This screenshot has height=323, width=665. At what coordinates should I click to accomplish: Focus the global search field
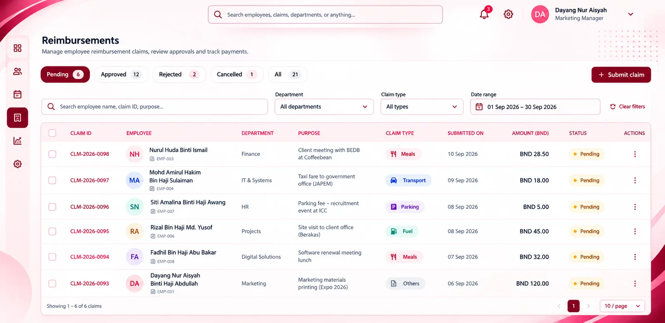pyautogui.click(x=325, y=15)
